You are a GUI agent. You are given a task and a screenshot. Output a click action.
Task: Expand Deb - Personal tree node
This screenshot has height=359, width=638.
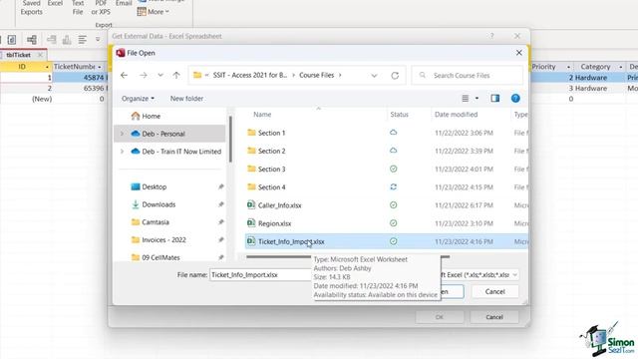[122, 134]
